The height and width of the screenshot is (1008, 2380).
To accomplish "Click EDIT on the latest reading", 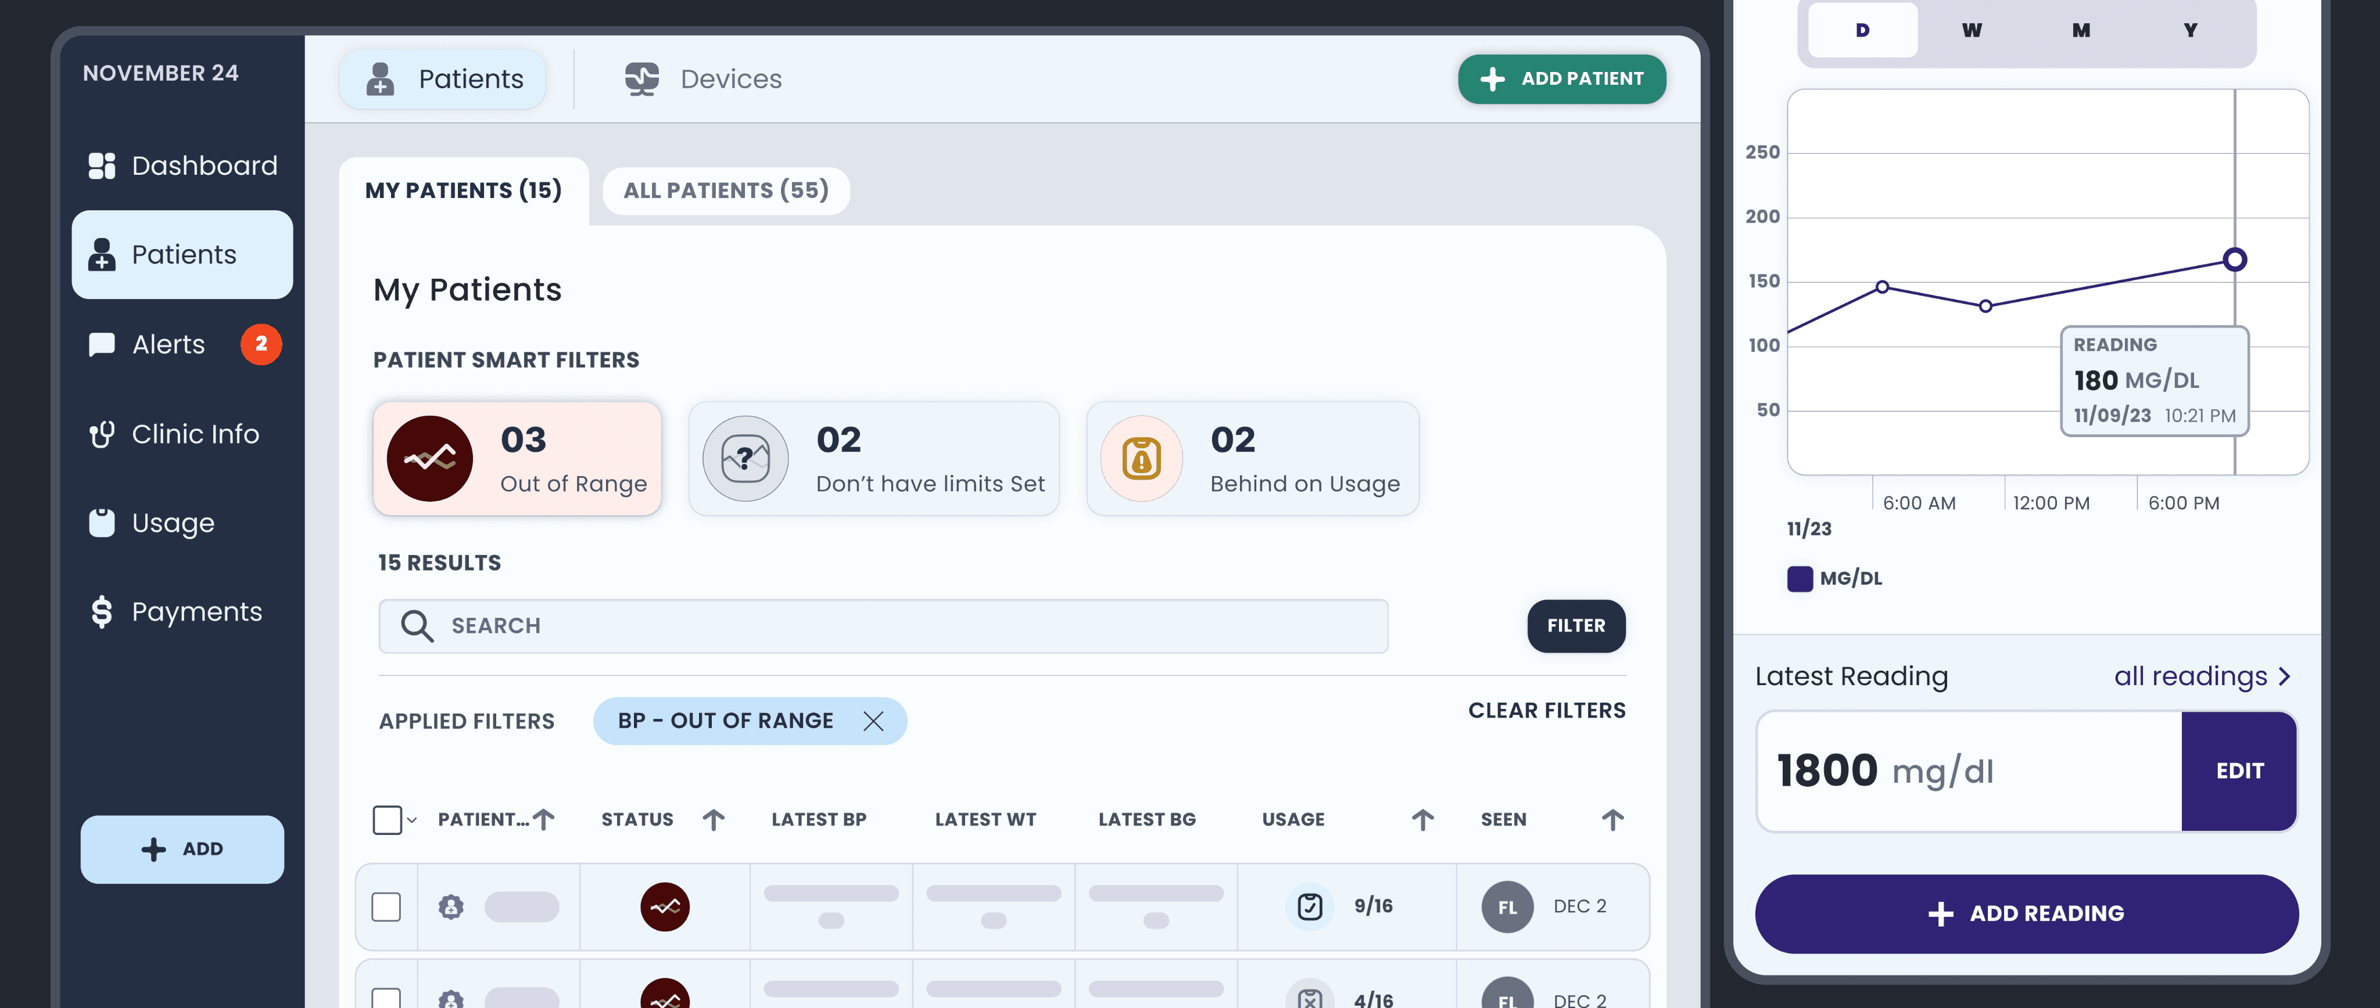I will tap(2239, 772).
